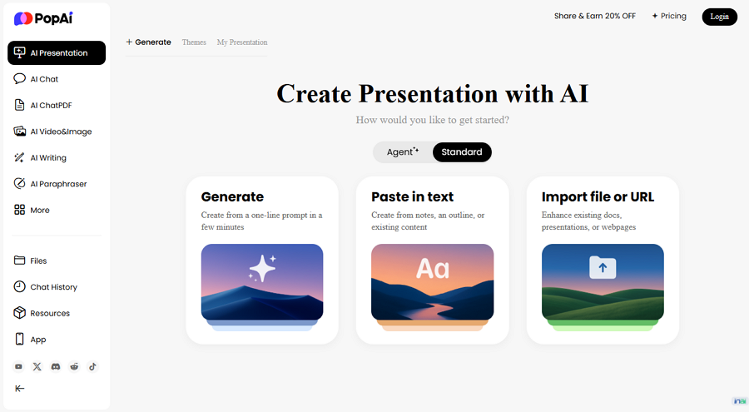Open the YouTube social icon
This screenshot has width=749, height=412.
(18, 366)
